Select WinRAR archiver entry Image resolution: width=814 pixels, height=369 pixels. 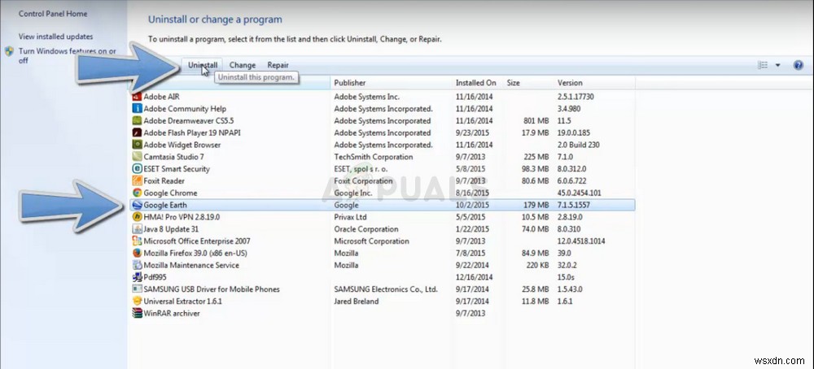[x=172, y=313]
